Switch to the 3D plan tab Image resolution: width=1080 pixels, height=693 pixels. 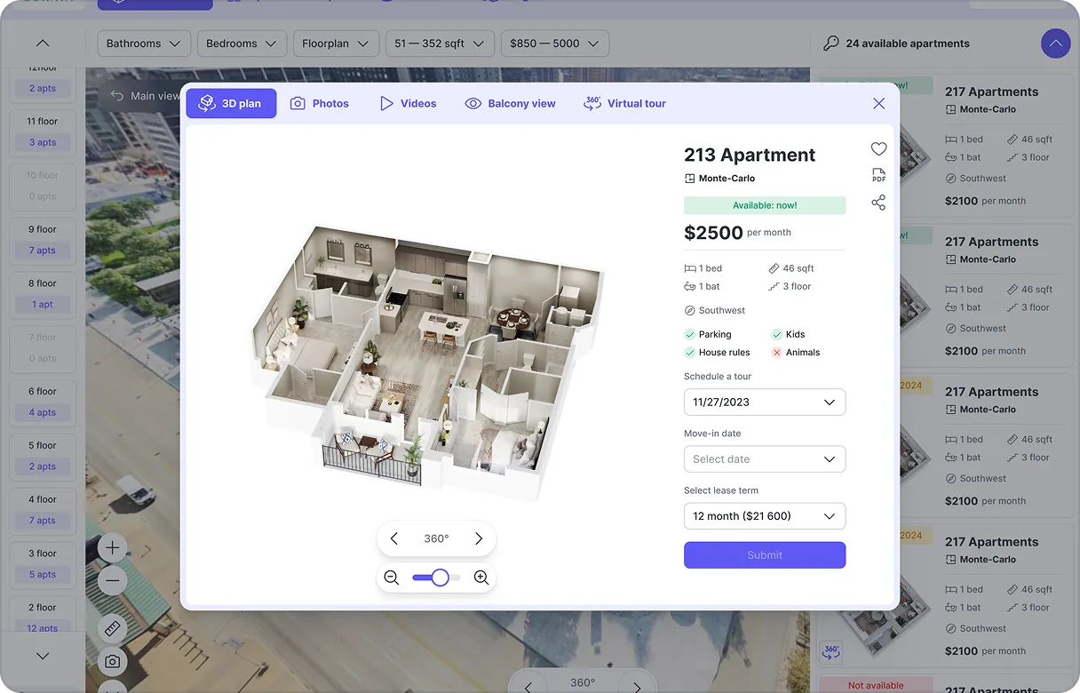[x=231, y=103]
